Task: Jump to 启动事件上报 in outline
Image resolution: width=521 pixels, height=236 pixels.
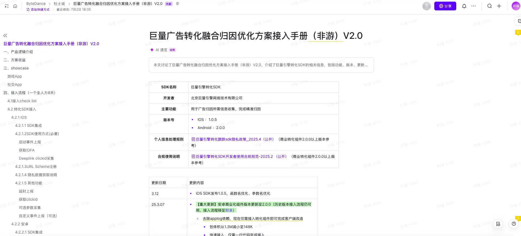Action: pyautogui.click(x=30, y=142)
